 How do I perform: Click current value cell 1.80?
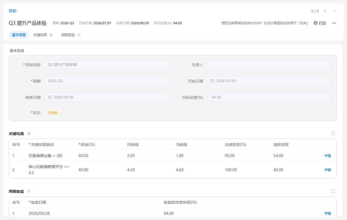pyautogui.click(x=180, y=156)
